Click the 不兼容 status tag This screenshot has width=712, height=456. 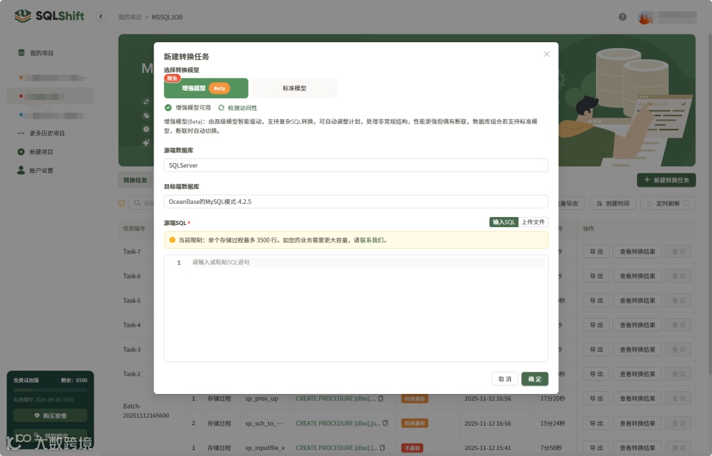(x=412, y=448)
